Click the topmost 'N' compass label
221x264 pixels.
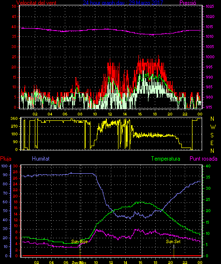212,119
